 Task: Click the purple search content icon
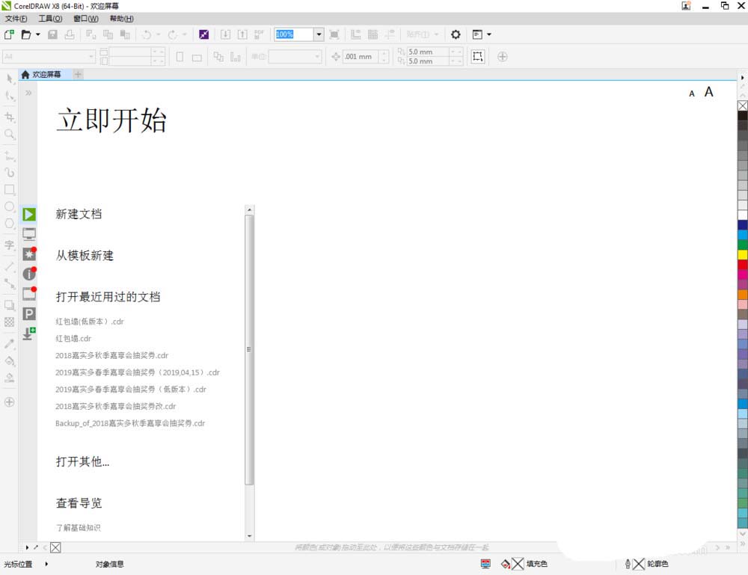click(x=203, y=34)
